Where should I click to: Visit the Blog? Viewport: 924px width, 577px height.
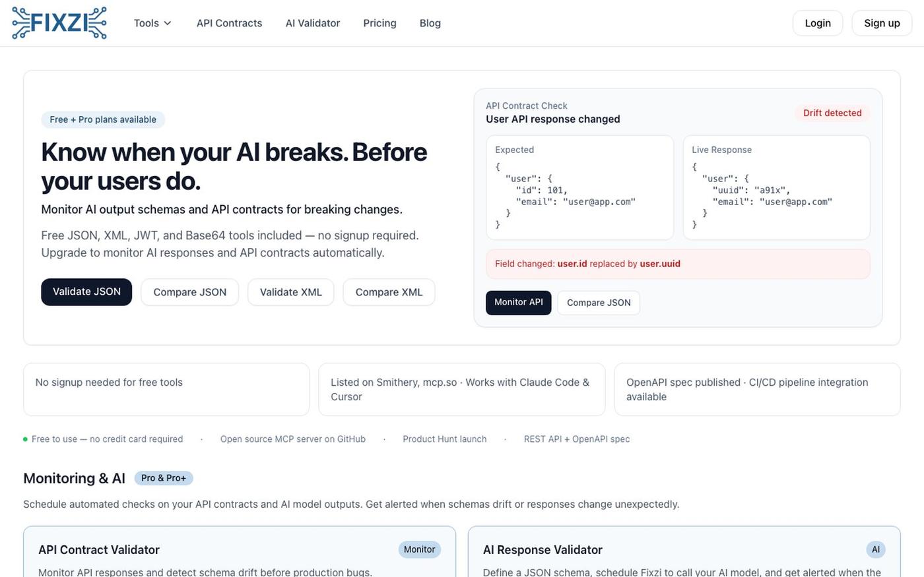pyautogui.click(x=430, y=23)
